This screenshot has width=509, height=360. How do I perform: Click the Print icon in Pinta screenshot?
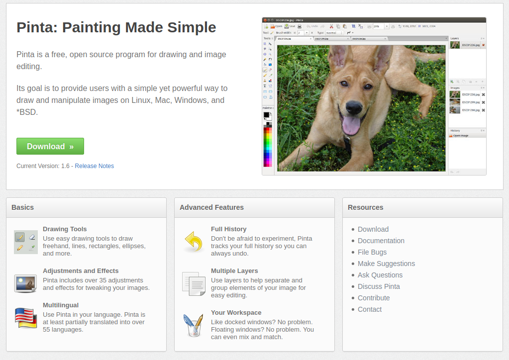point(300,26)
